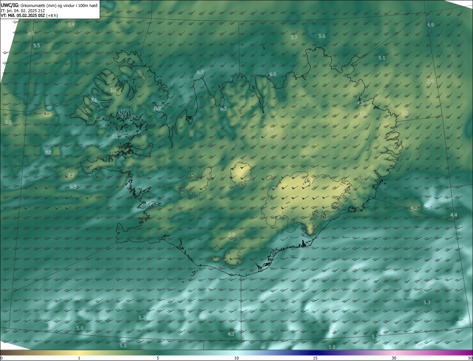The image size is (473, 361).
Task: Click the 2.4 value label
Action: coord(270,129)
